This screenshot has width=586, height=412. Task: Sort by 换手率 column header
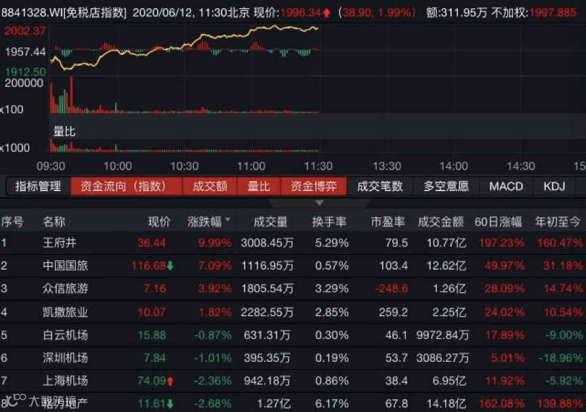click(x=329, y=222)
